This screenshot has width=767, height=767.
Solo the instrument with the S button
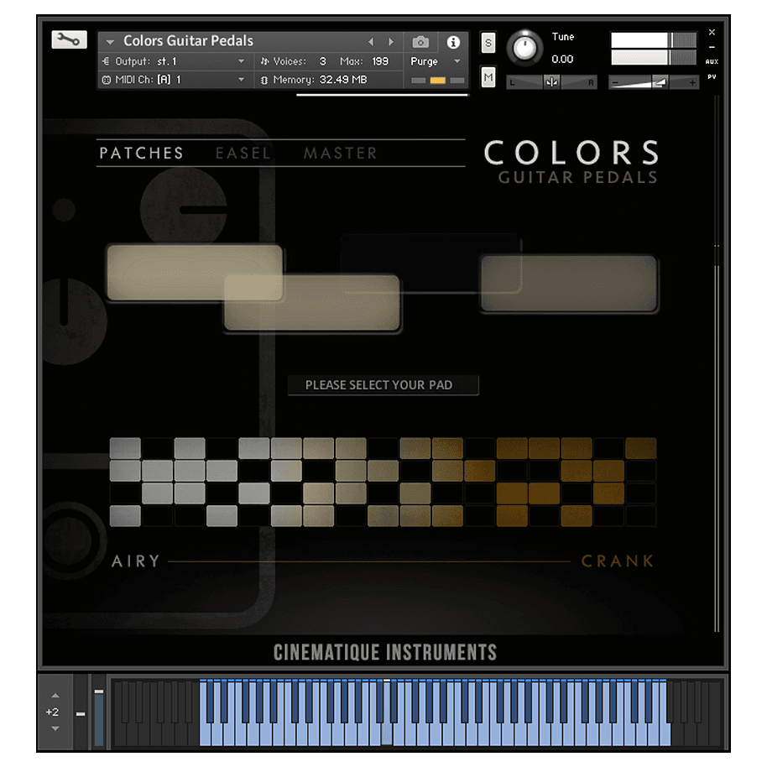tap(488, 43)
